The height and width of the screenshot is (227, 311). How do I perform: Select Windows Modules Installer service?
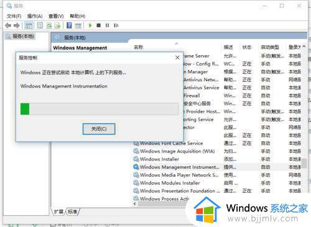coord(218,183)
